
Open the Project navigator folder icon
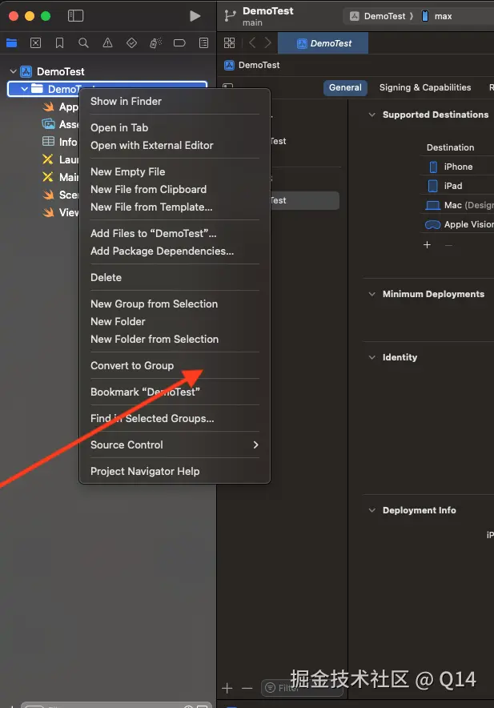pos(12,43)
